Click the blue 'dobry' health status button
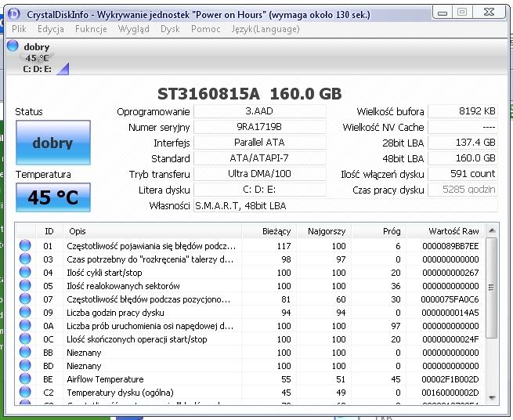The height and width of the screenshot is (420, 513). point(53,143)
